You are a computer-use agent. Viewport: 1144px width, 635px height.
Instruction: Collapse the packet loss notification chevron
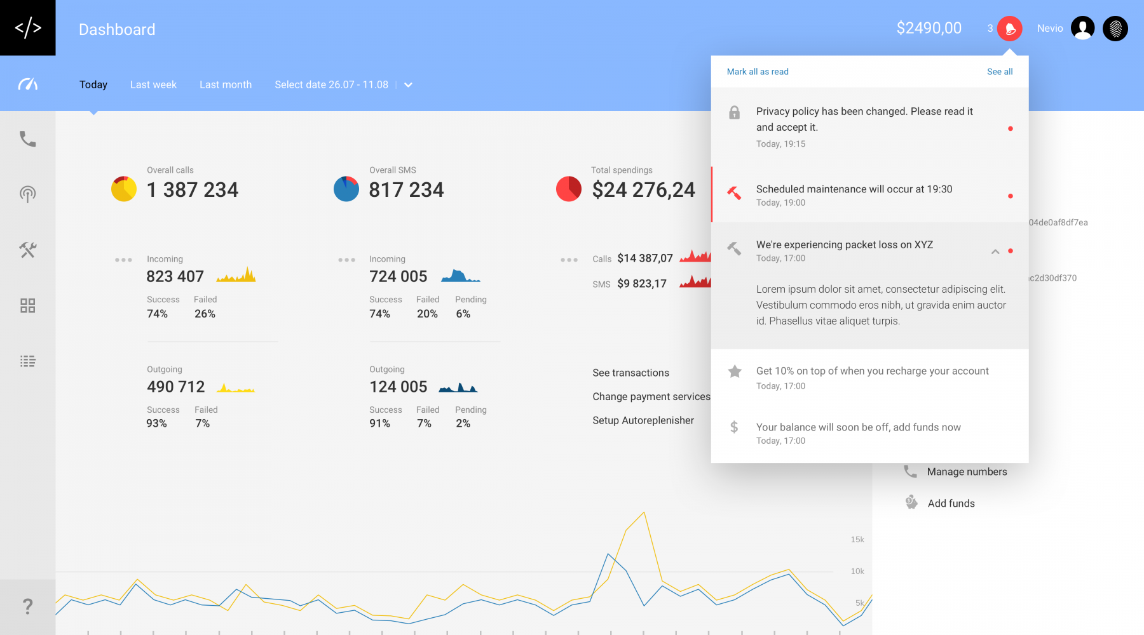[x=995, y=251]
